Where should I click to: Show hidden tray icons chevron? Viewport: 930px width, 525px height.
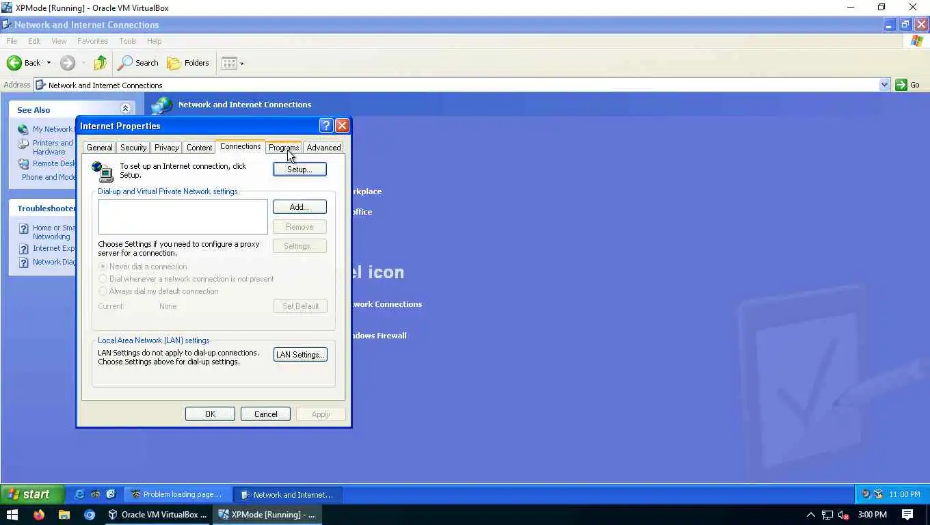[811, 515]
